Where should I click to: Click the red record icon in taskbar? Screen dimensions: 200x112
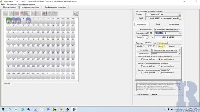click(67, 109)
